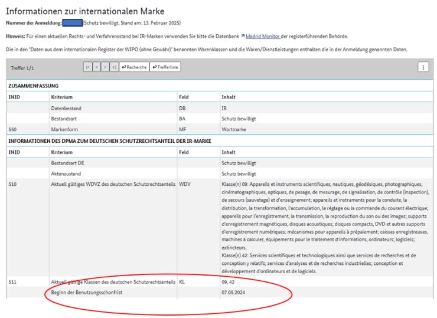Click the date 07.05.2024

coord(235,293)
